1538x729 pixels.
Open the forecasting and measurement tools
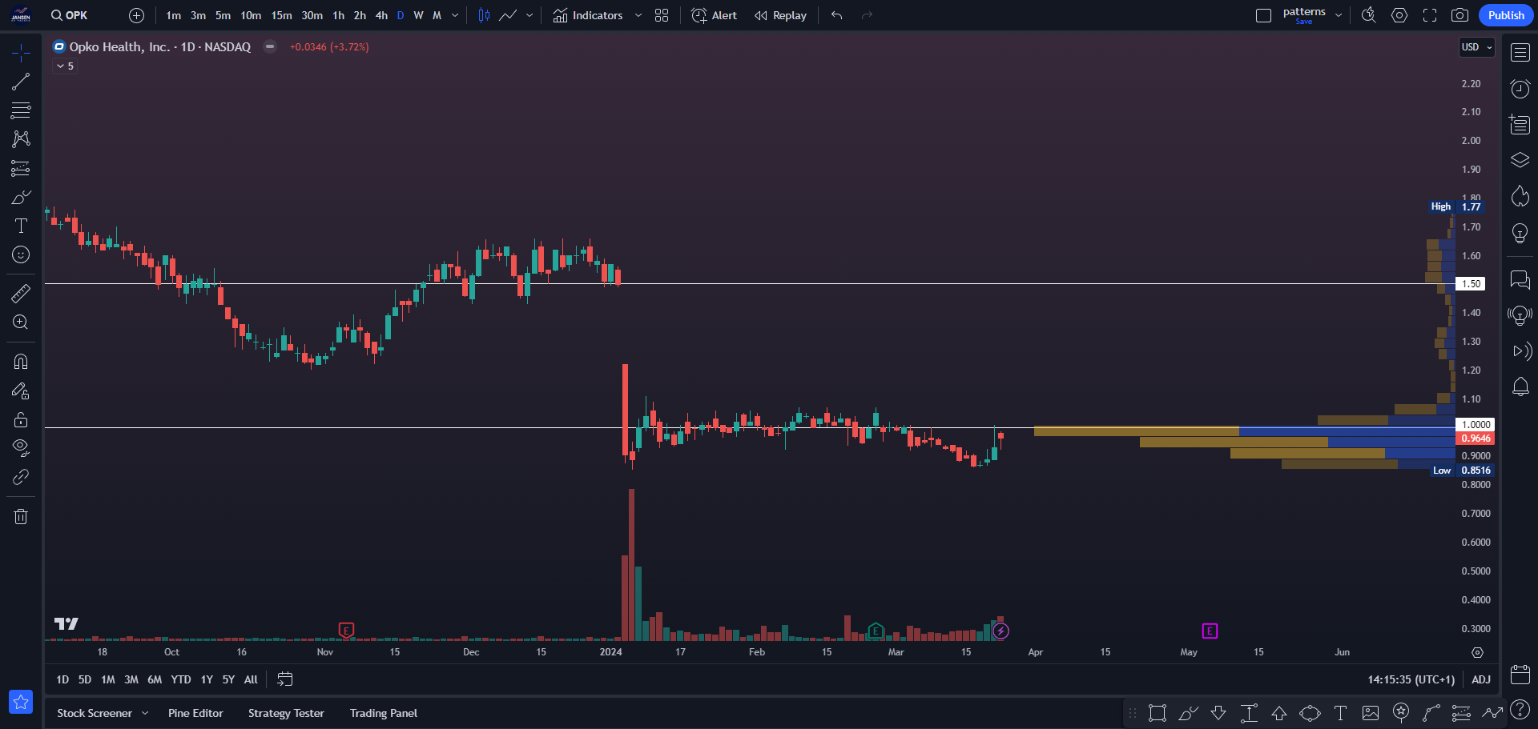(x=21, y=168)
